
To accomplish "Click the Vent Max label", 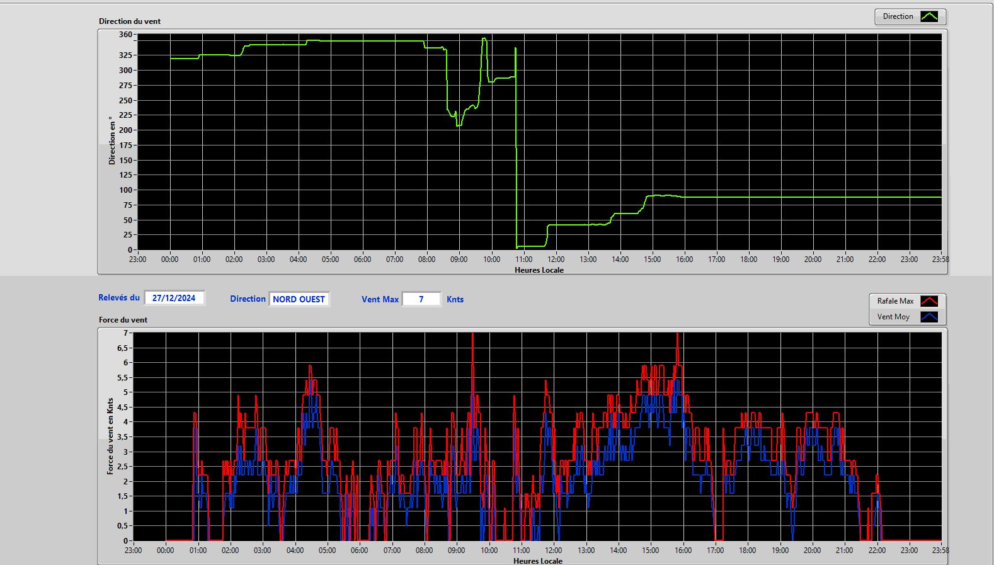I will (x=380, y=300).
